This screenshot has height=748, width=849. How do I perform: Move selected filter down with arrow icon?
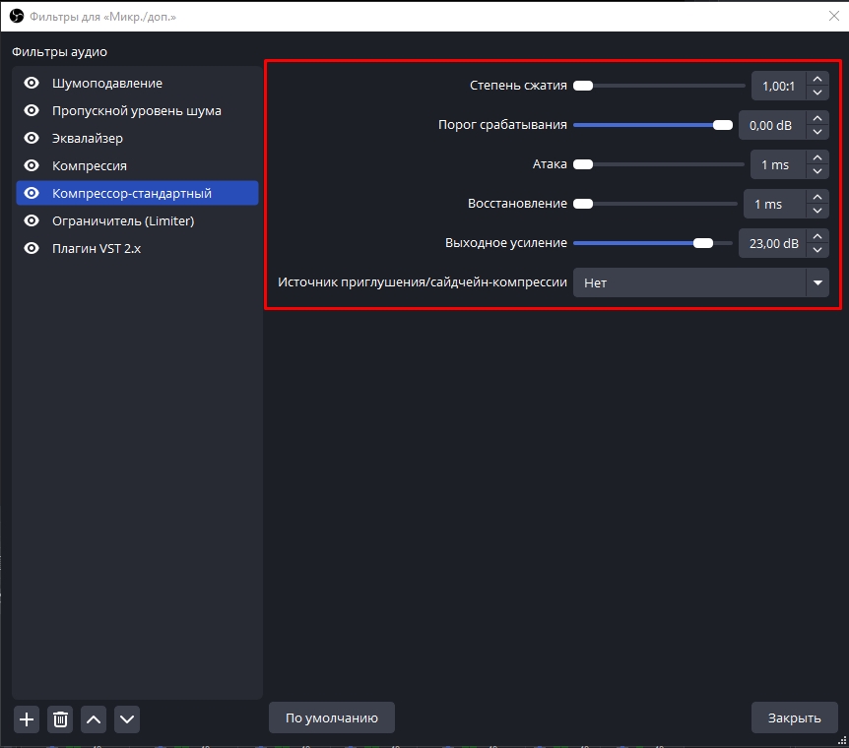click(x=127, y=719)
